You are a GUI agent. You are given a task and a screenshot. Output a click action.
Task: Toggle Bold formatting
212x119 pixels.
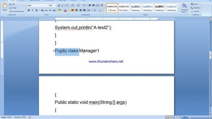tap(29, 10)
